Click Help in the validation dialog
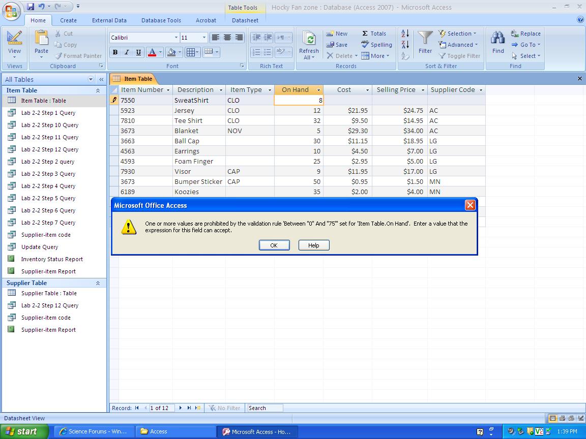This screenshot has height=439, width=586. [x=313, y=245]
